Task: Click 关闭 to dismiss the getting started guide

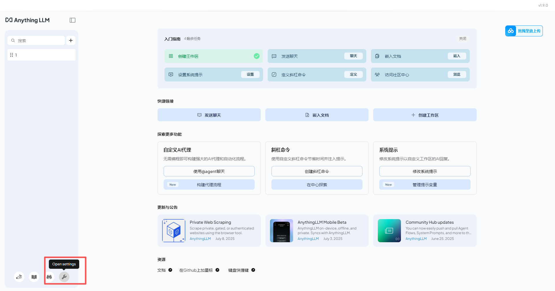Action: coord(462,38)
